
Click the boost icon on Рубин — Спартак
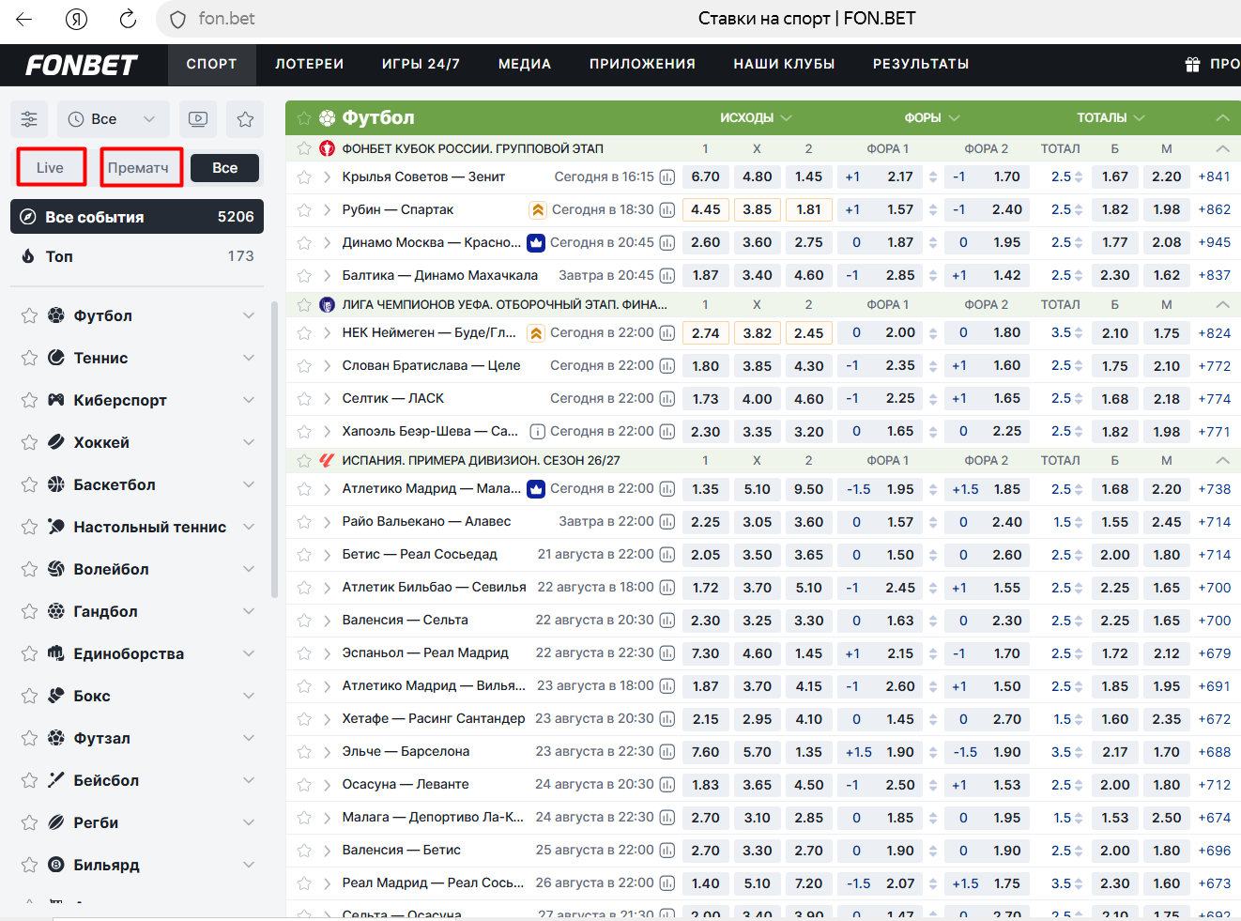click(x=537, y=209)
